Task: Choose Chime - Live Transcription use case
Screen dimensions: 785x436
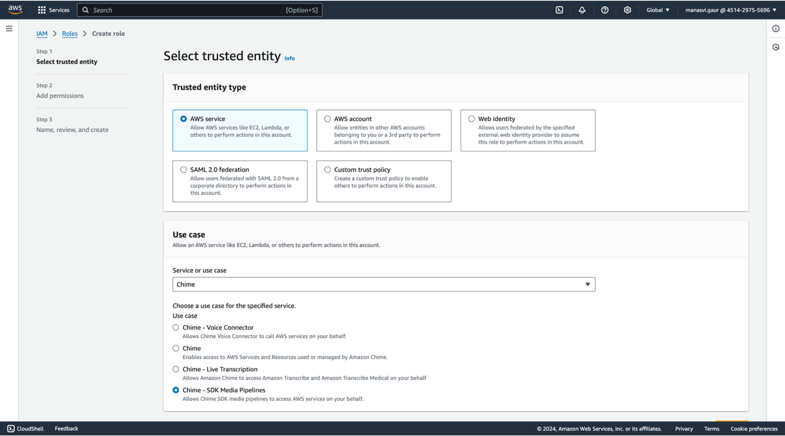Action: [x=176, y=369]
